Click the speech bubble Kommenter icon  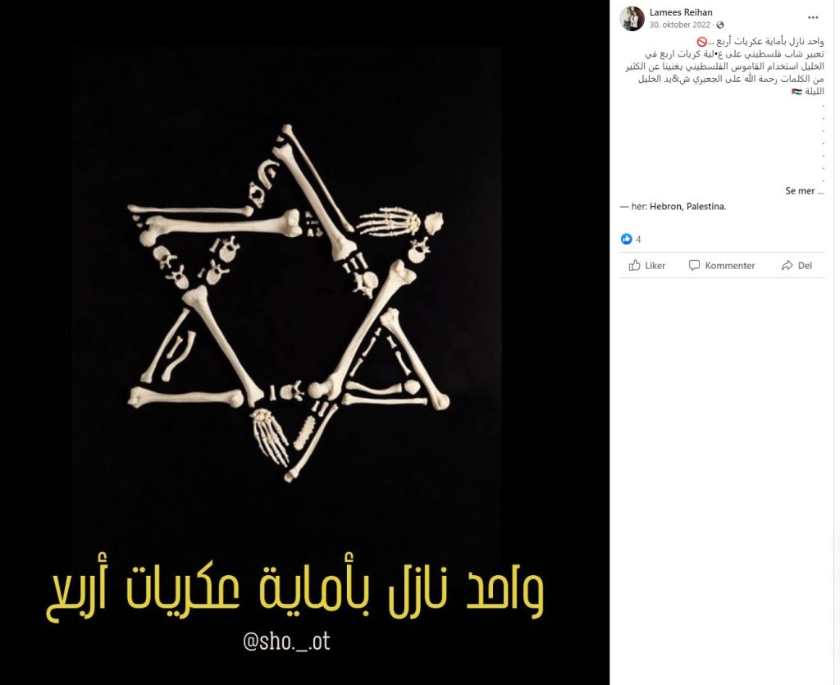coord(694,266)
